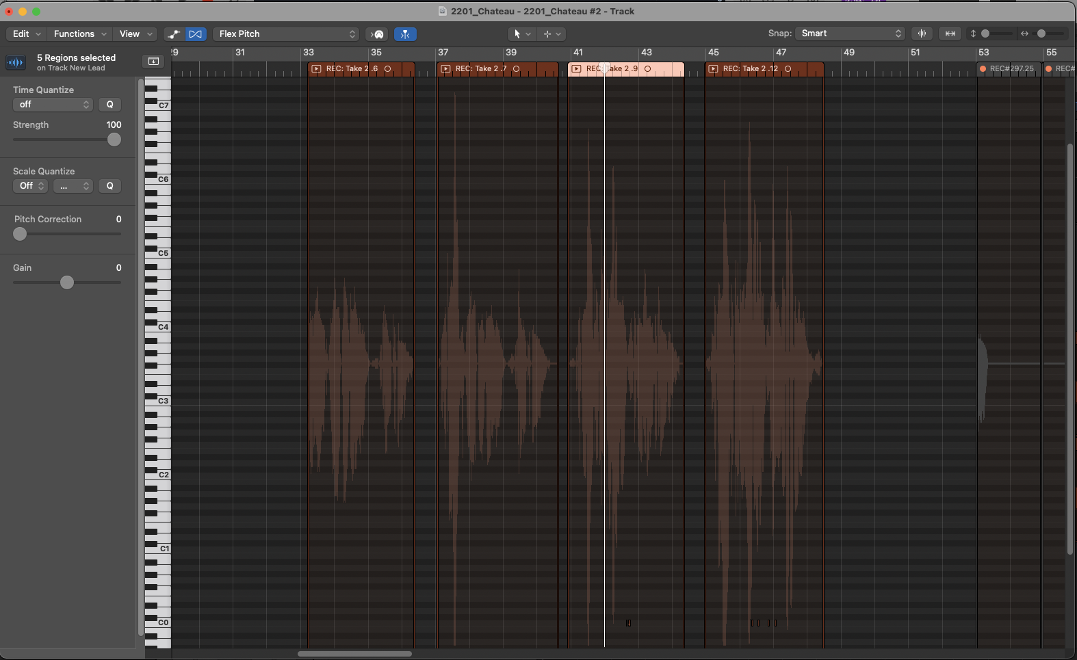Select region REC: Take 2 .6
Viewport: 1077px width, 660px height.
(361, 69)
